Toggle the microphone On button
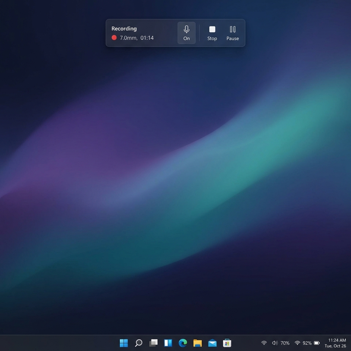The width and height of the screenshot is (351, 351). point(186,33)
